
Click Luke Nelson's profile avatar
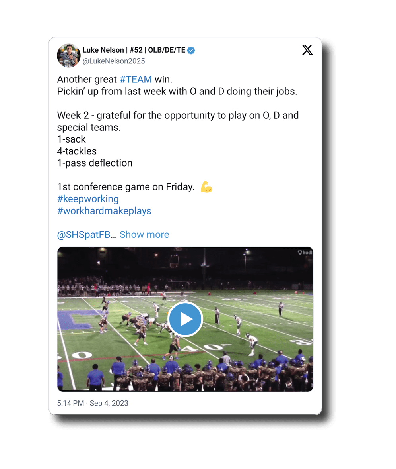point(69,55)
